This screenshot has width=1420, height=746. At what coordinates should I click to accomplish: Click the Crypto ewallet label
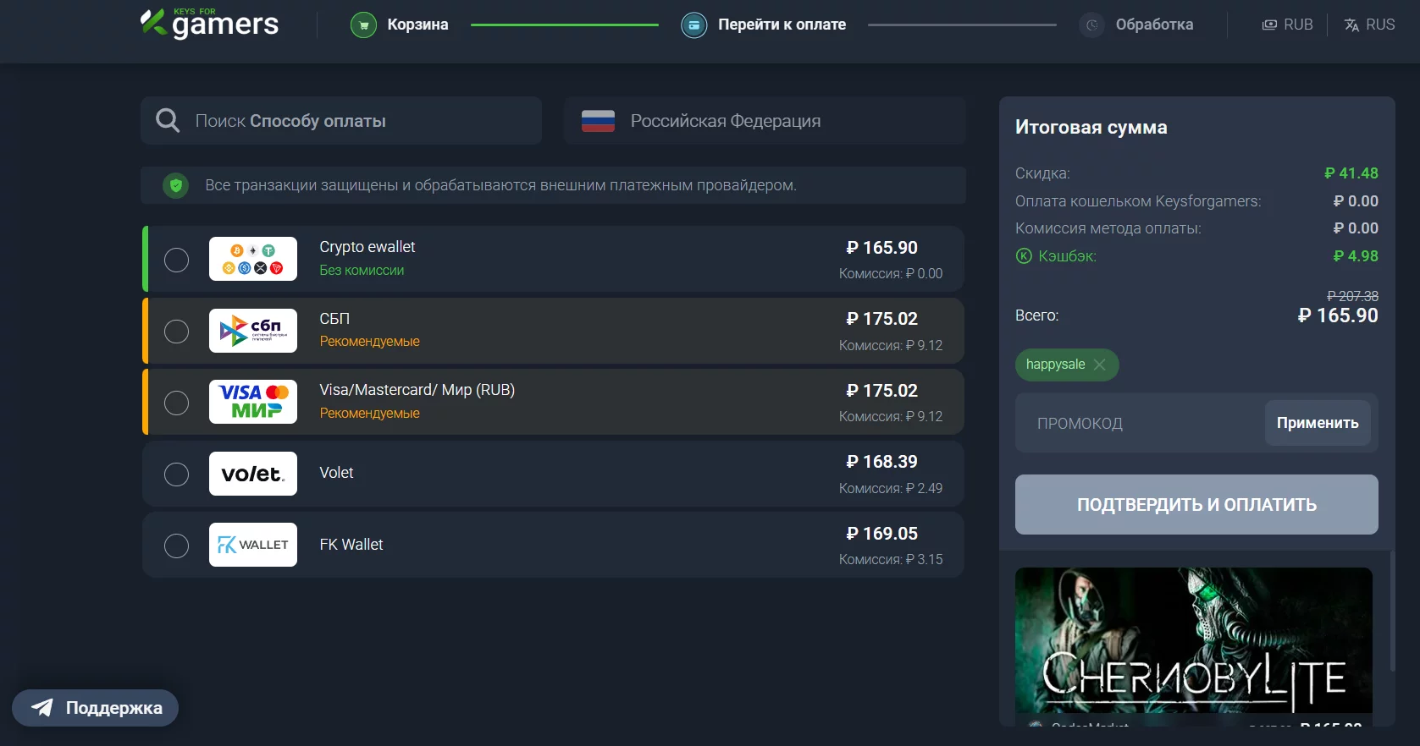pos(367,247)
